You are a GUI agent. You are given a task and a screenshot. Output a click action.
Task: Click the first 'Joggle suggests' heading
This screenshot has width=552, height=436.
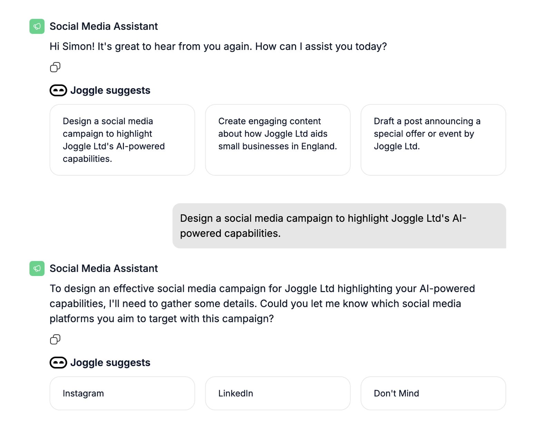click(110, 90)
